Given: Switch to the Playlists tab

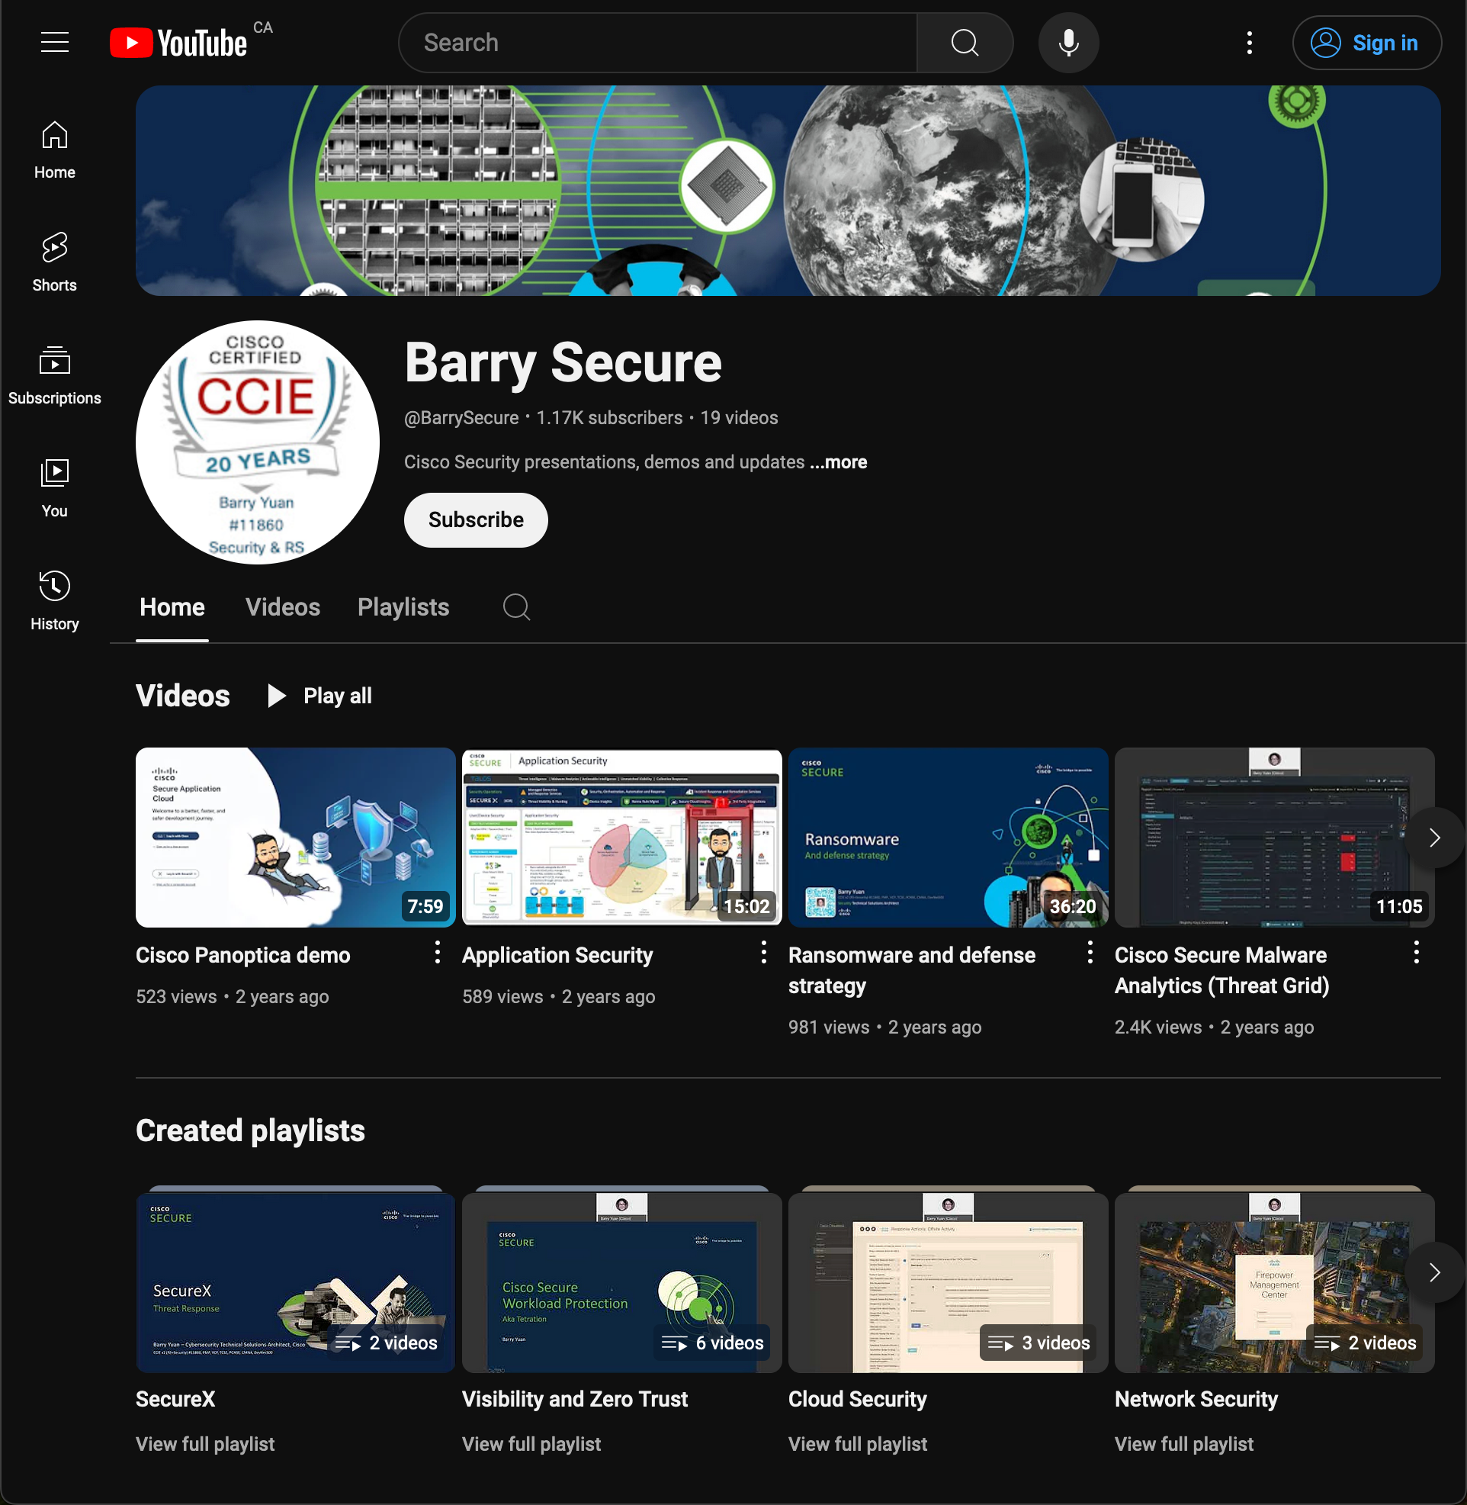Looking at the screenshot, I should point(403,607).
